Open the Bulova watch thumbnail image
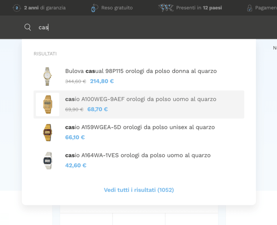The height and width of the screenshot is (225, 277). pos(48,76)
